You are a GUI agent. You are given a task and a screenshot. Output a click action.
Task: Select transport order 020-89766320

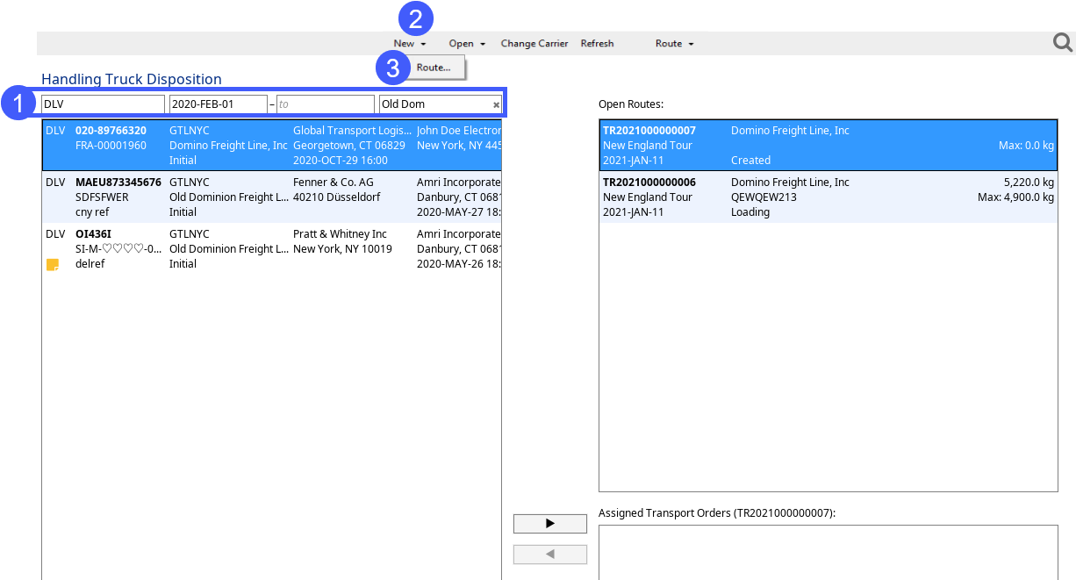click(271, 145)
